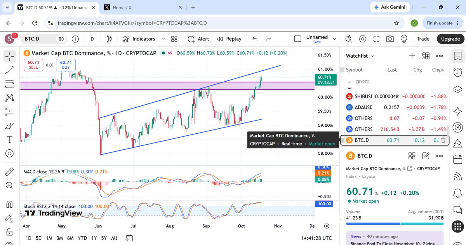Screen dimensions: 466x245
Task: Open watchlist more options menu
Action: click(440, 56)
